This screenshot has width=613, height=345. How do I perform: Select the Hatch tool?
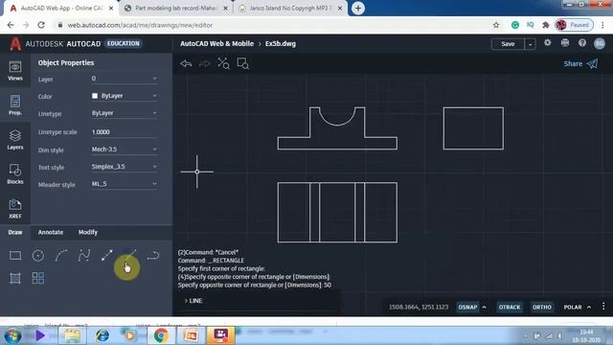coord(15,278)
